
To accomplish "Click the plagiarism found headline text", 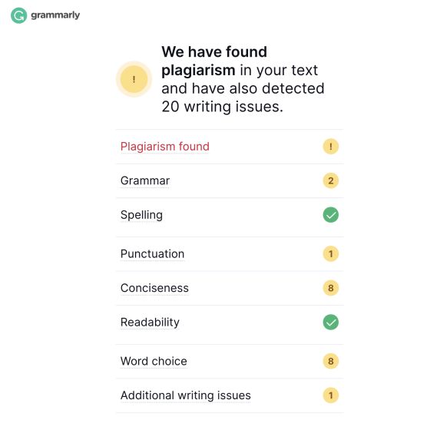I will tap(243, 79).
